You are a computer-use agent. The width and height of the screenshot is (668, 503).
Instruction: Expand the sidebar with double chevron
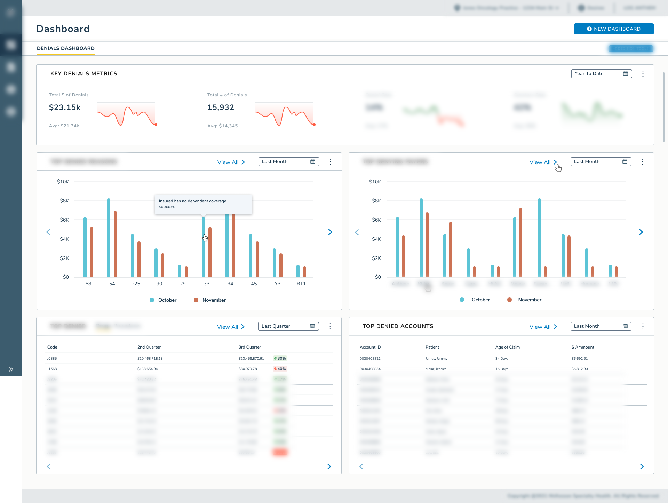pos(11,369)
